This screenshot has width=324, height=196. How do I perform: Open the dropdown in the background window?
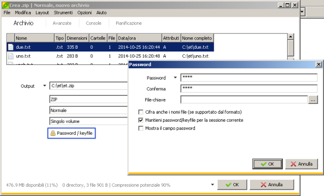click(x=302, y=11)
